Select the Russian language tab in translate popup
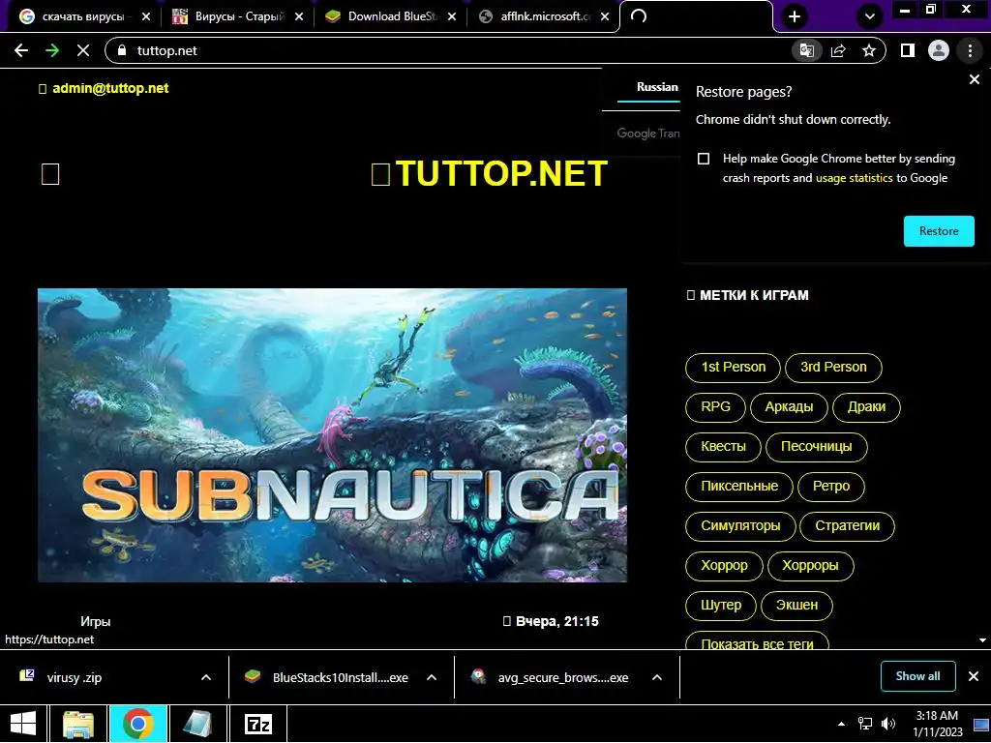This screenshot has width=991, height=743. [657, 87]
